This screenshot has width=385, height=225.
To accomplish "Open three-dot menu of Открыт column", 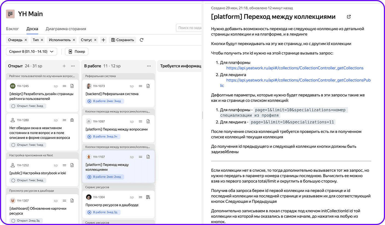I will click(73, 66).
